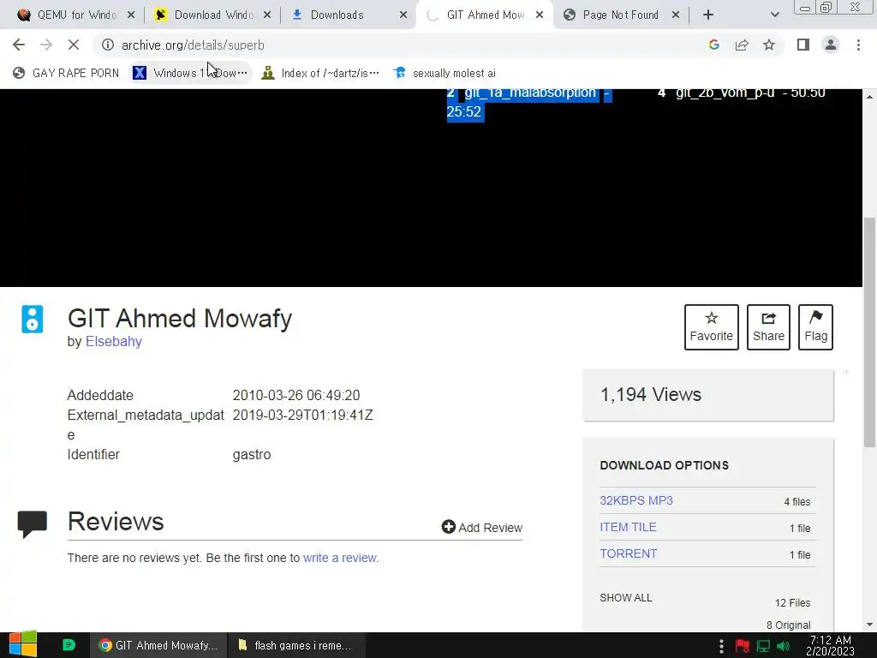This screenshot has width=877, height=658.
Task: Show hidden system tray icons
Action: (x=721, y=646)
